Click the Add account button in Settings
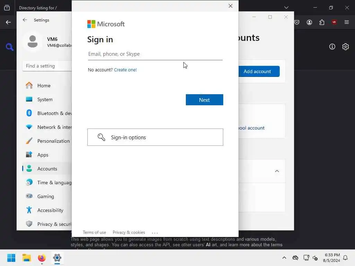This screenshot has height=266, width=355. [259, 71]
